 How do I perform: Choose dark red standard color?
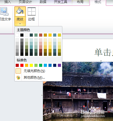[17, 65]
